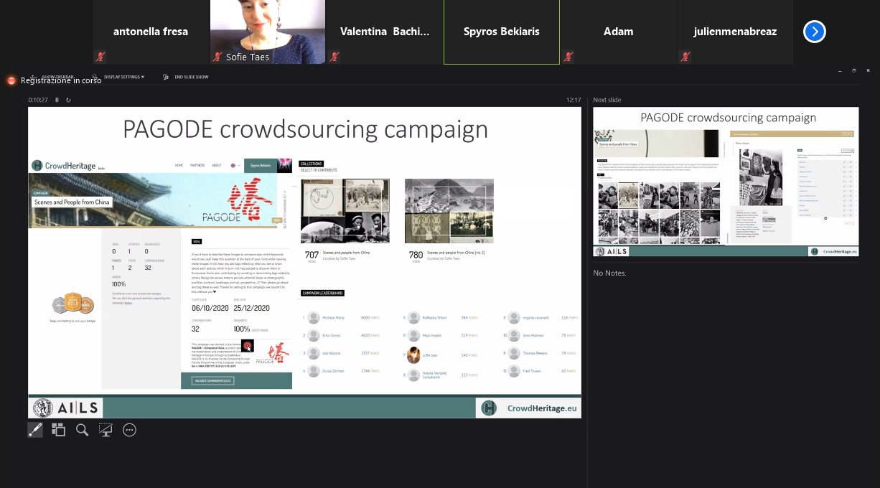Click the 'Registrazione in corso' recording label
The image size is (880, 488).
(x=61, y=80)
